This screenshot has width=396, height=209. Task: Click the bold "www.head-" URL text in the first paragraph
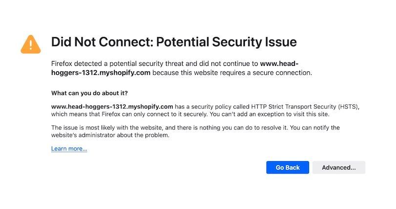click(279, 63)
